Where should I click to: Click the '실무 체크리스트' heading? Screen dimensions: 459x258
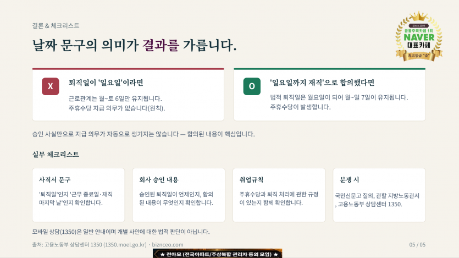click(56, 155)
